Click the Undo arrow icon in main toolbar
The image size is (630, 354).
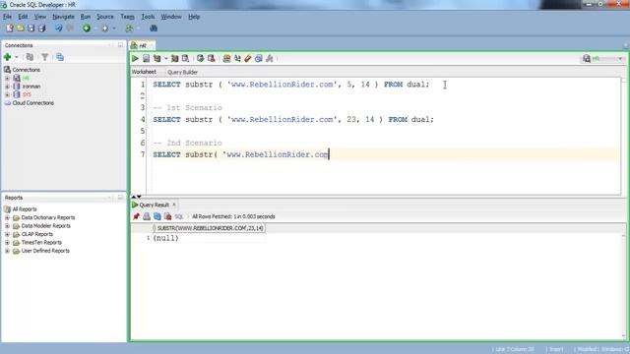click(x=59, y=29)
